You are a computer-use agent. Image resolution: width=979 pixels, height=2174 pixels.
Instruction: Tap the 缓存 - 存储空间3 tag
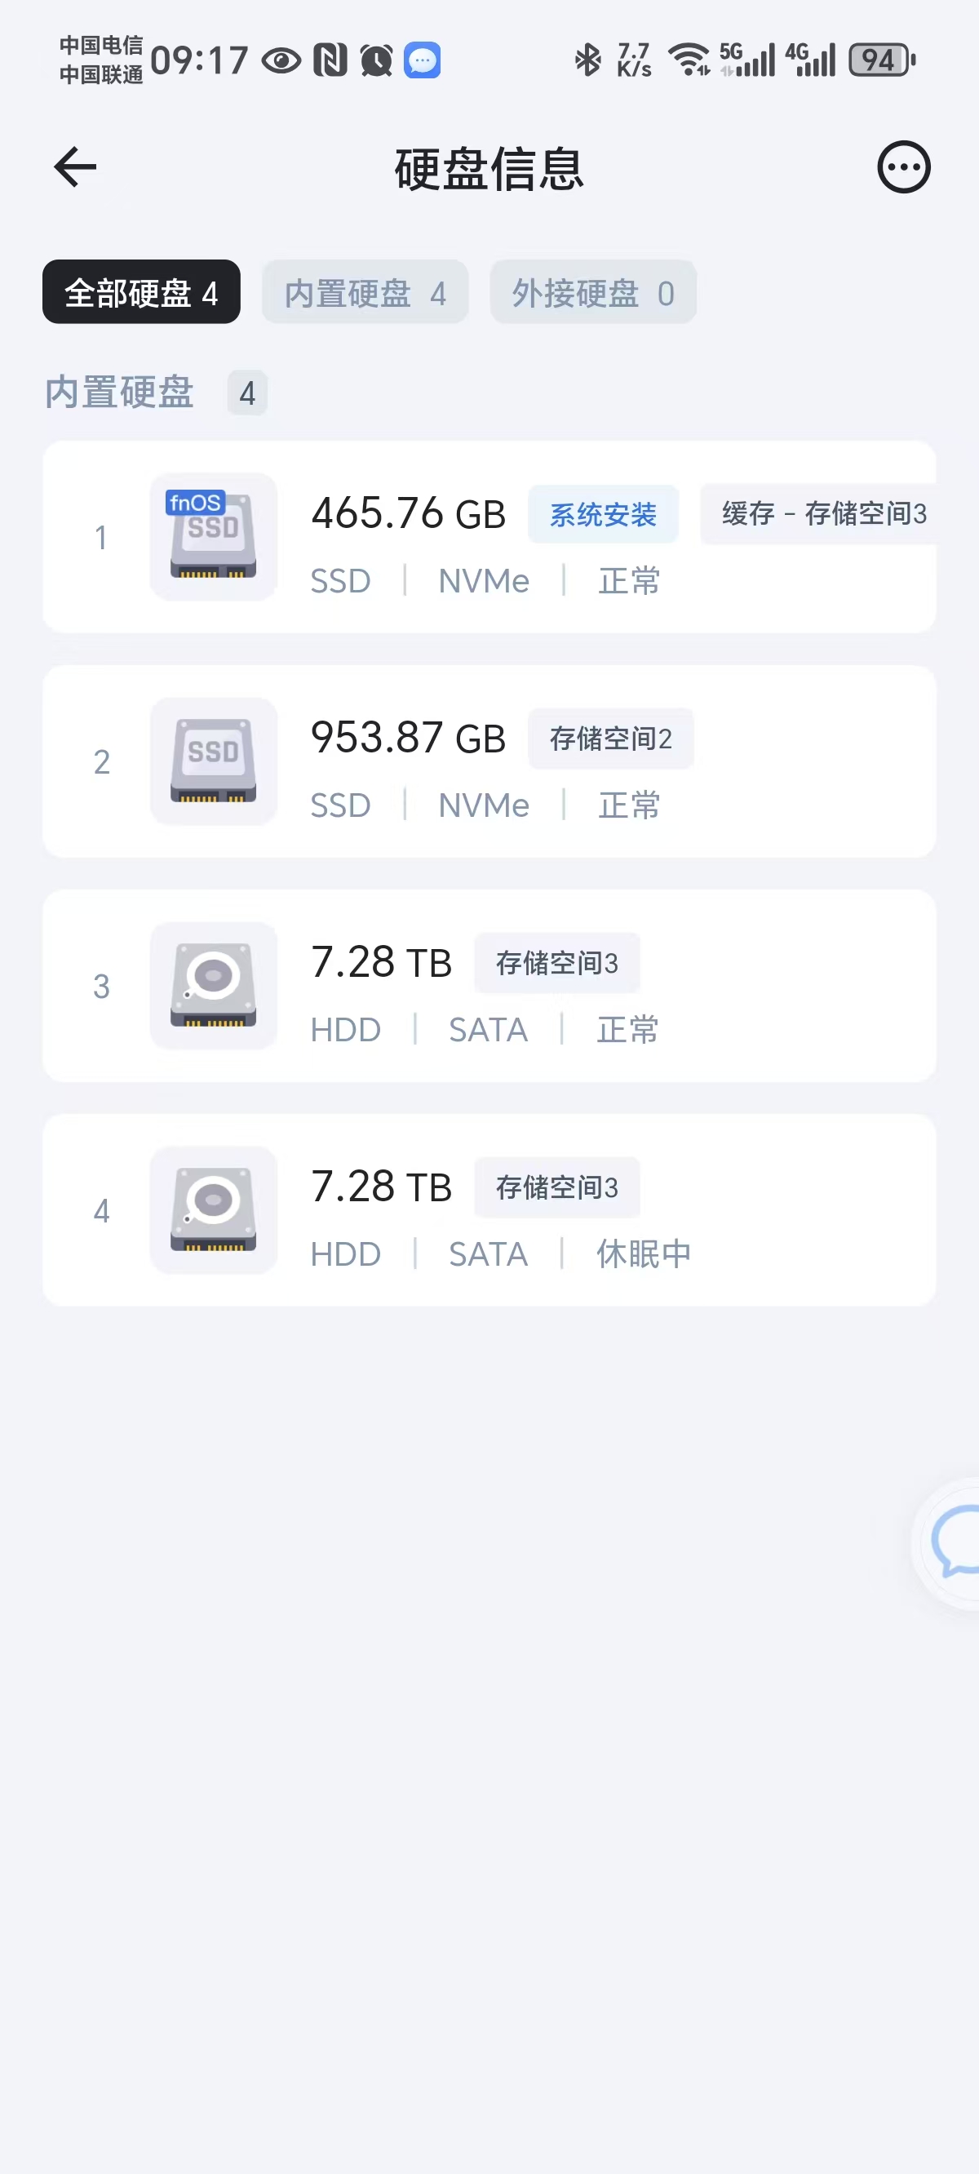[x=818, y=514]
